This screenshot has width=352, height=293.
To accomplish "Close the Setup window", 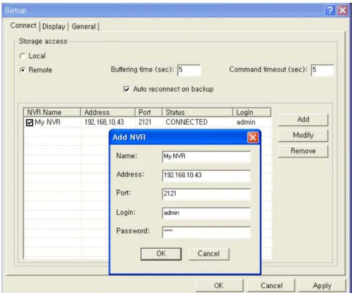I will [x=342, y=10].
